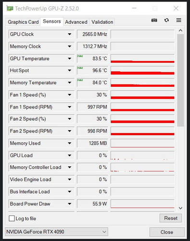Expand the GPU Clock sensor dropdown
190x241 pixels.
[69, 34]
